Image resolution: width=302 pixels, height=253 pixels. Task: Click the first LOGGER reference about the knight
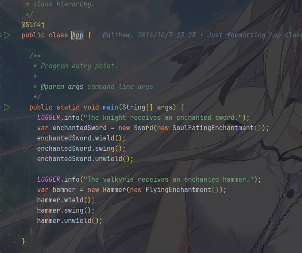pos(49,117)
